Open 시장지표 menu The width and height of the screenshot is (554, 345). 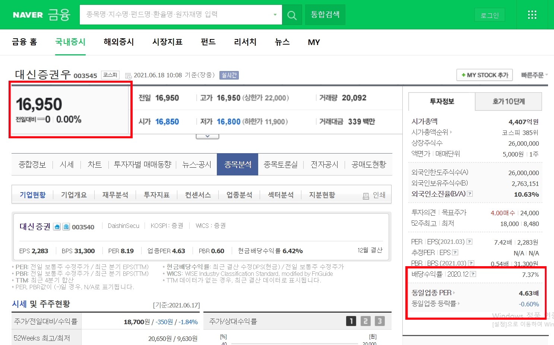pos(167,42)
